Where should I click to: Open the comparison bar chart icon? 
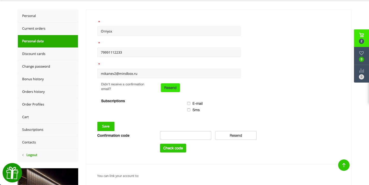pyautogui.click(x=361, y=71)
